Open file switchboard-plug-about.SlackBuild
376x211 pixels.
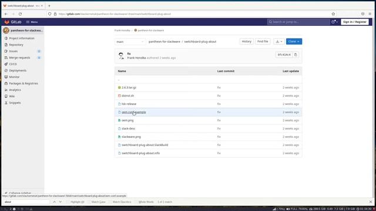(x=145, y=145)
